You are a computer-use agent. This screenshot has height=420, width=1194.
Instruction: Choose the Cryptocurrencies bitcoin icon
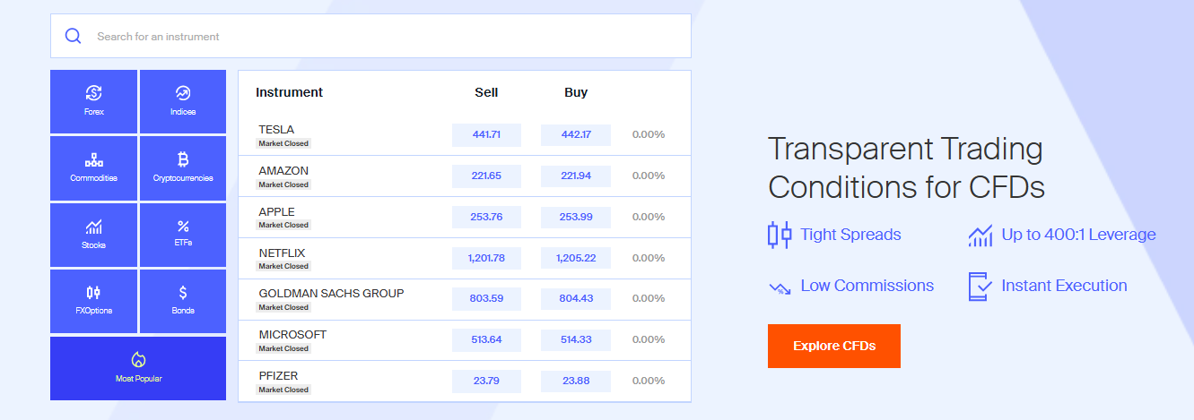(x=183, y=159)
